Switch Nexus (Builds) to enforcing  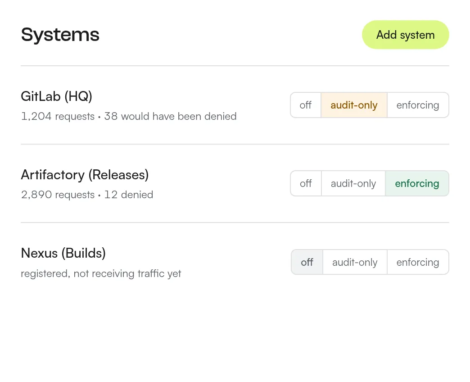point(418,262)
